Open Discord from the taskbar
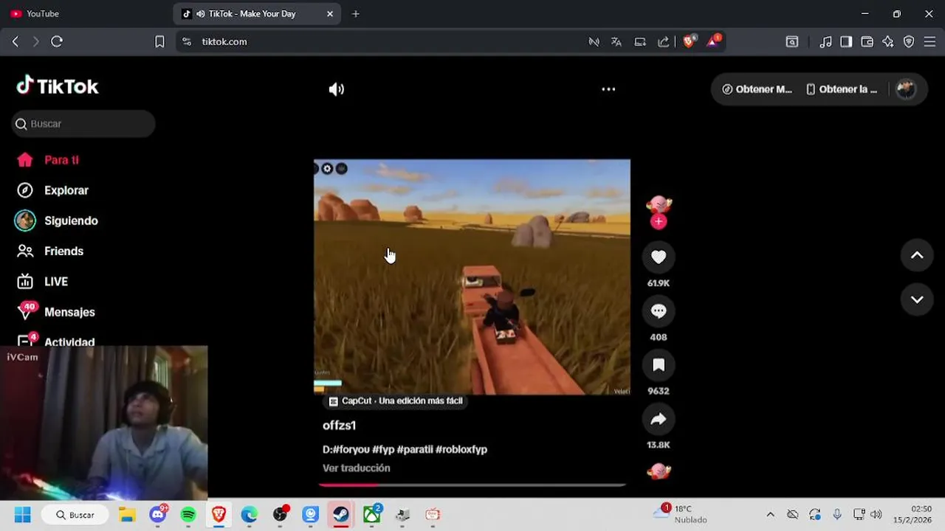Viewport: 945px width, 531px height. click(x=158, y=515)
